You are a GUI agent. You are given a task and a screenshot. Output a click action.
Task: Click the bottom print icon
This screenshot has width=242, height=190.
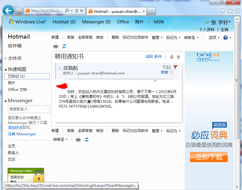click(x=78, y=140)
